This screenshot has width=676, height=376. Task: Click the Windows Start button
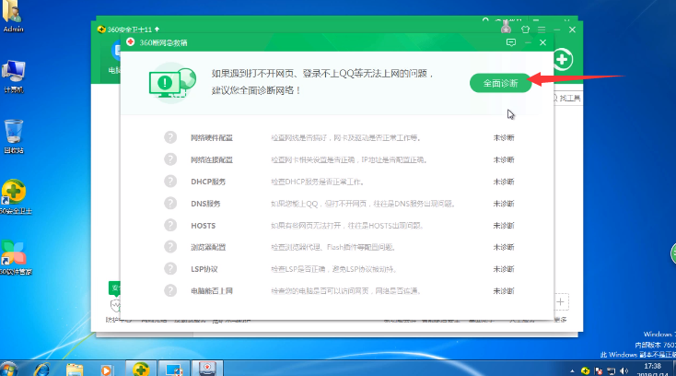tap(11, 368)
